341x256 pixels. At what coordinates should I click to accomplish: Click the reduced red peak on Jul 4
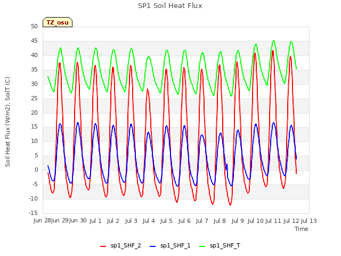click(x=148, y=90)
